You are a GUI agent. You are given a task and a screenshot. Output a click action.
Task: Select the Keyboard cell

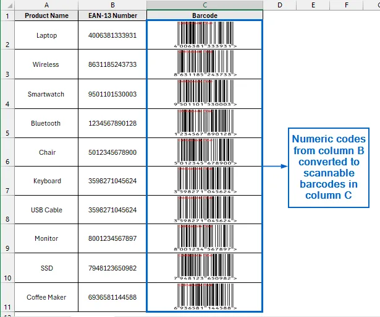[46, 181]
